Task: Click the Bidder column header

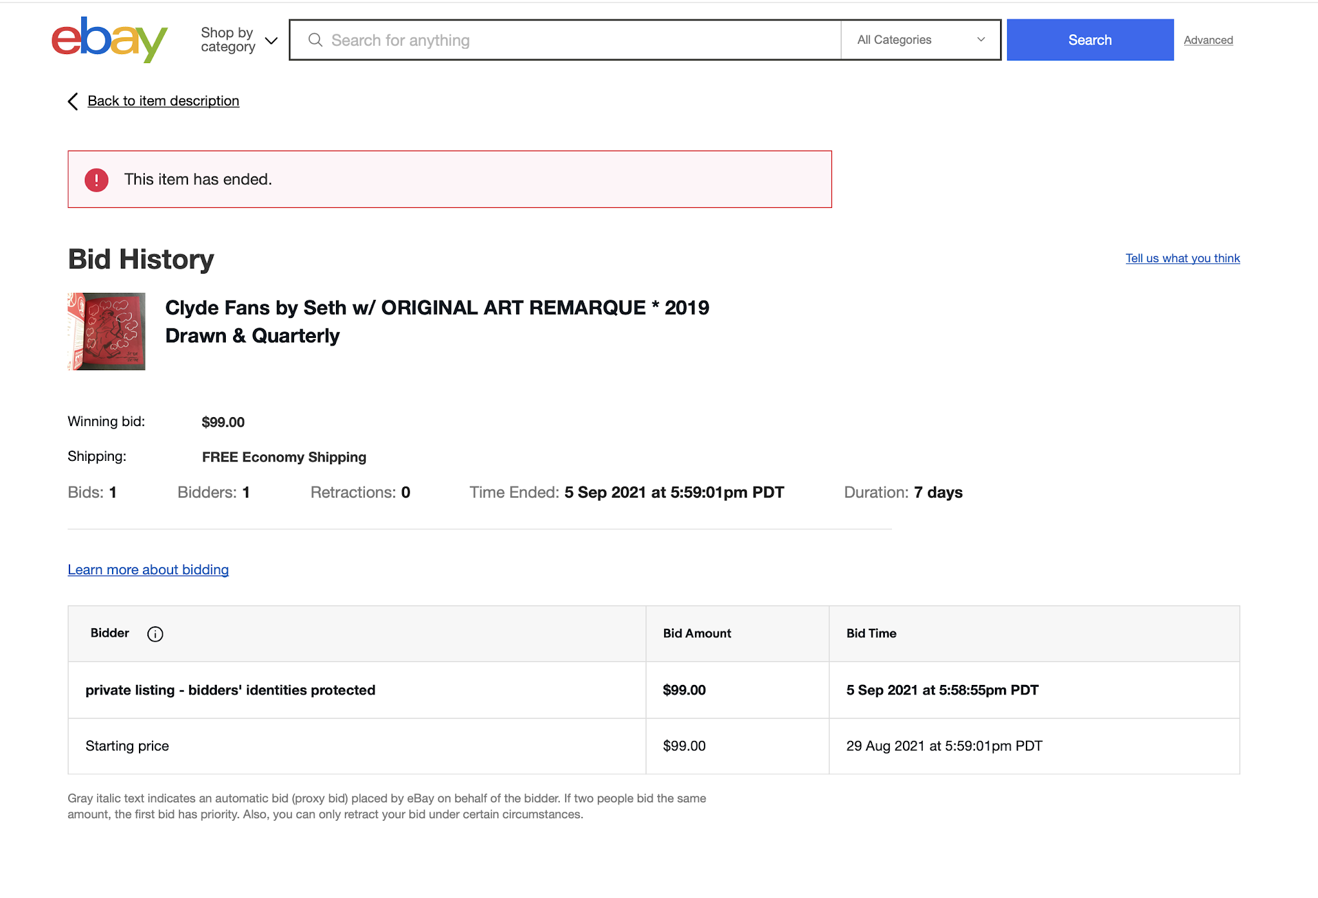Action: click(110, 633)
